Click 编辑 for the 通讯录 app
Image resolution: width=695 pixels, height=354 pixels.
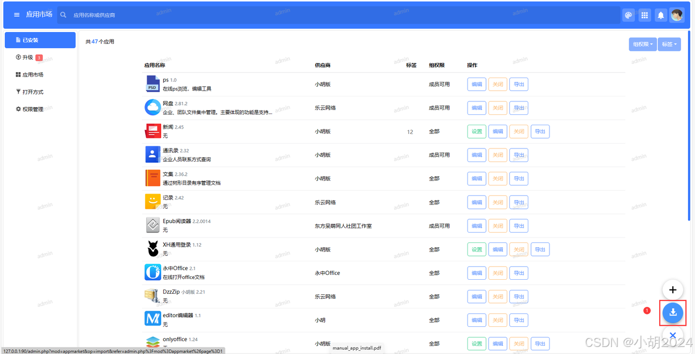pyautogui.click(x=477, y=155)
